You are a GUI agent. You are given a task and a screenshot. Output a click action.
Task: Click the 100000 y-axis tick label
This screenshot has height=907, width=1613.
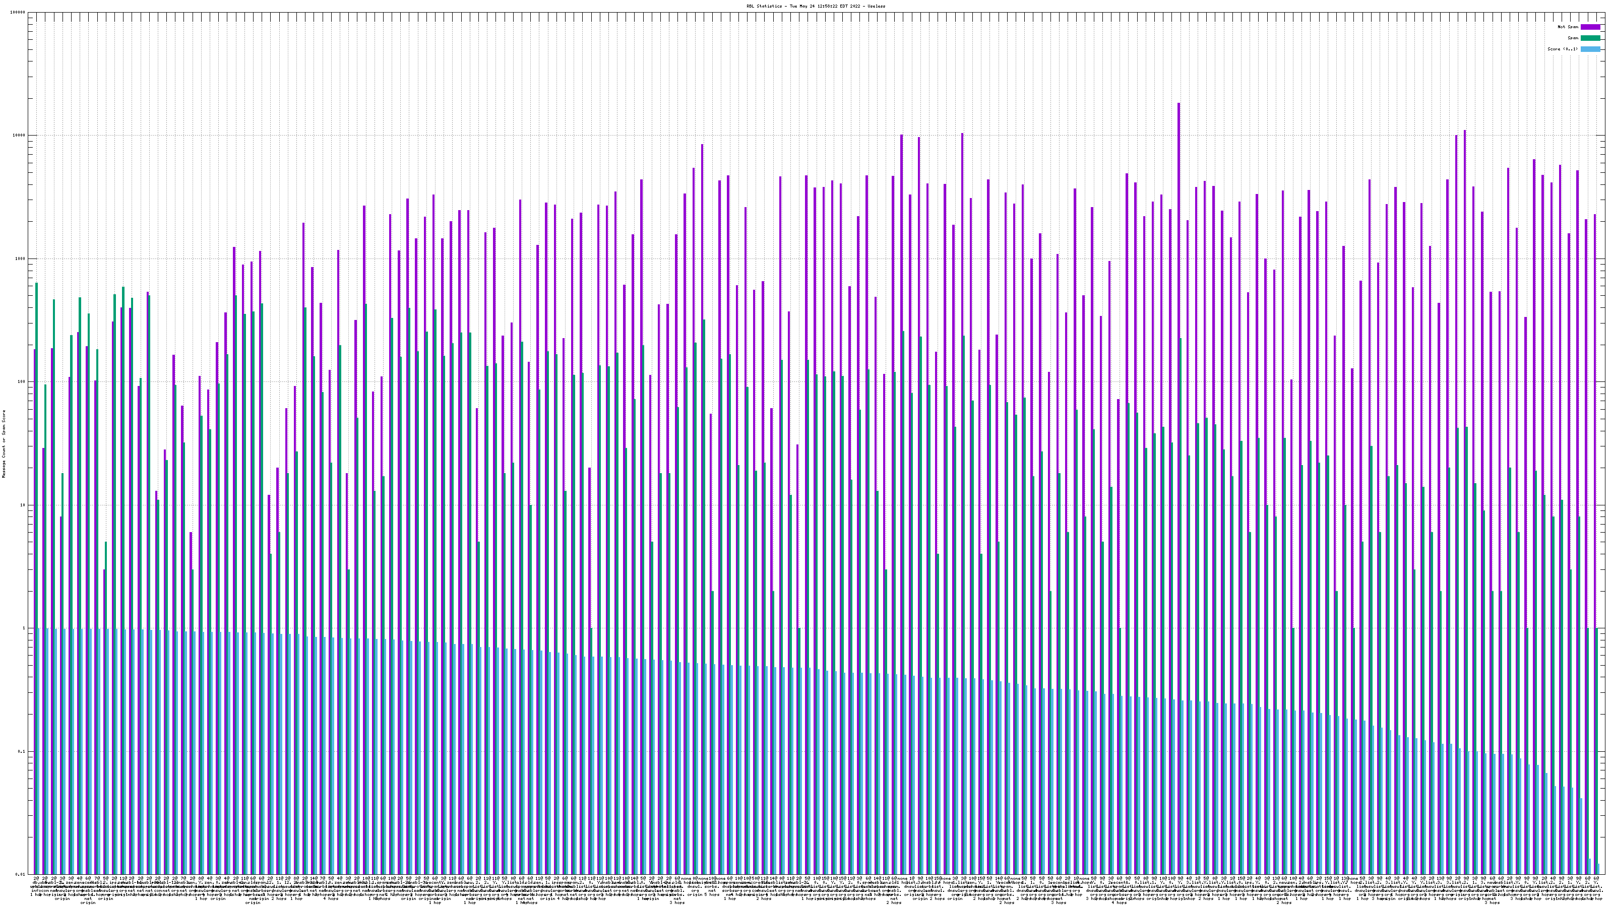click(x=18, y=13)
